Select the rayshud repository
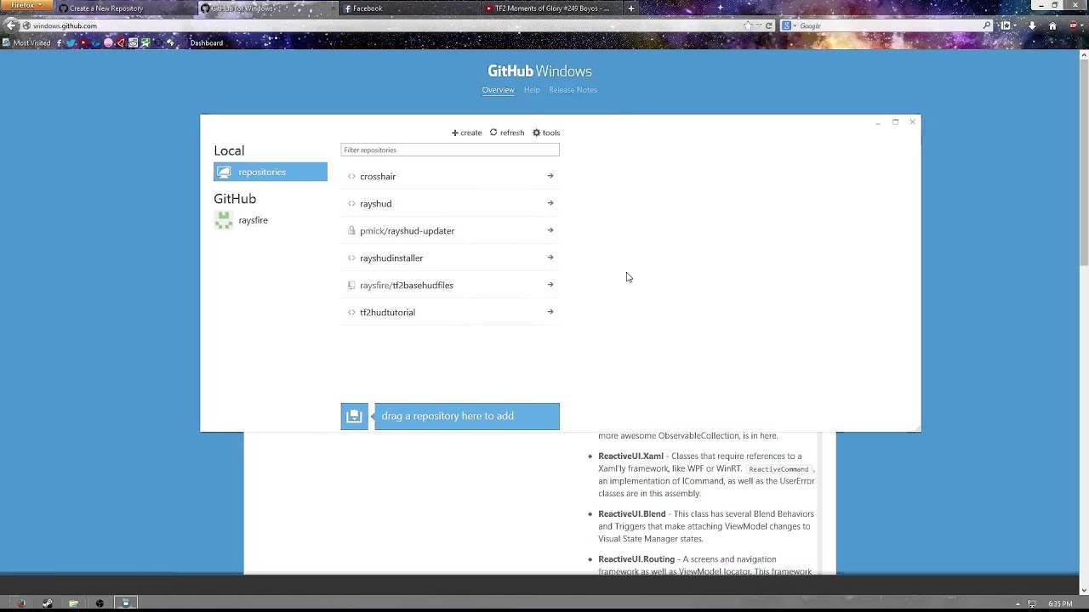The height and width of the screenshot is (612, 1089). click(x=375, y=203)
